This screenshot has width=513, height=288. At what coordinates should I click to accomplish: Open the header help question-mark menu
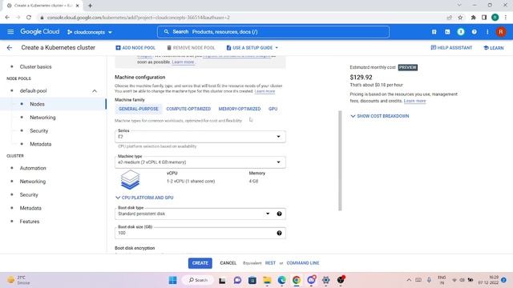474,32
